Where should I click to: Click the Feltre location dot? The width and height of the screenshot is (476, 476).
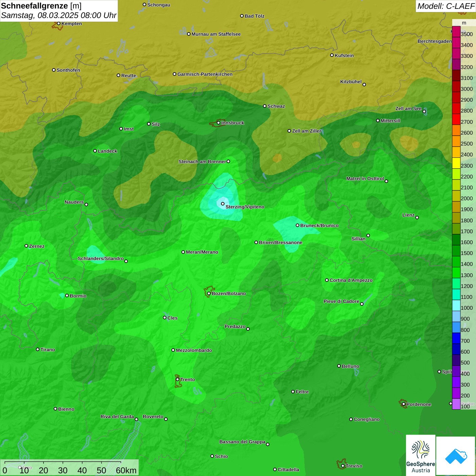pyautogui.click(x=293, y=392)
